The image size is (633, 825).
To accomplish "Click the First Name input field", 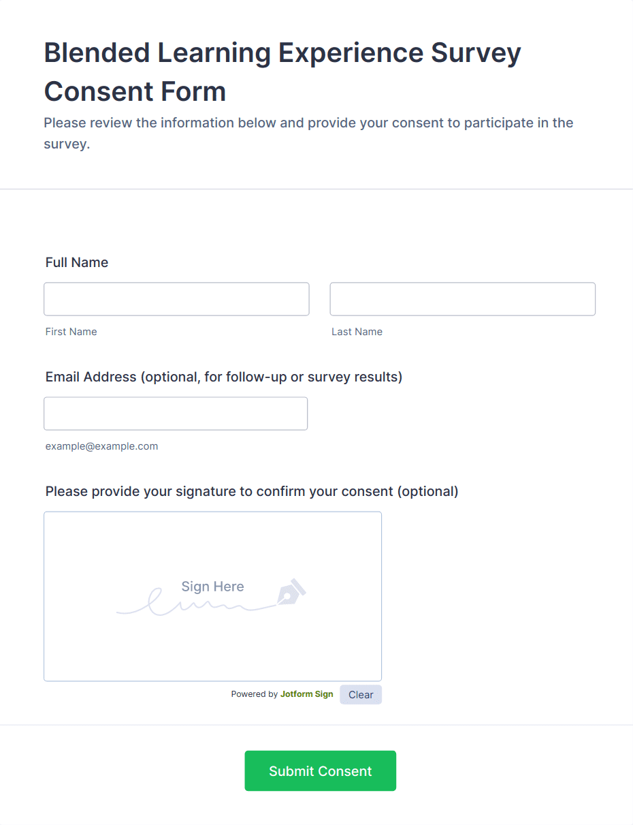I will pos(176,299).
